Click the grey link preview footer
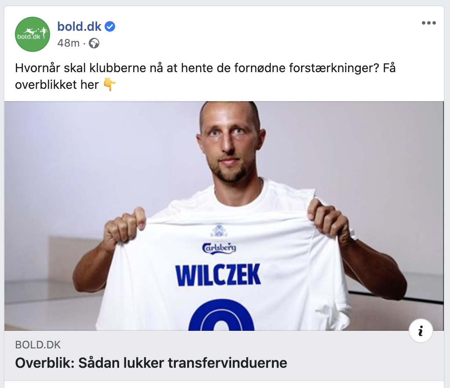Screen dimensions: 450x388 [x=224, y=355]
